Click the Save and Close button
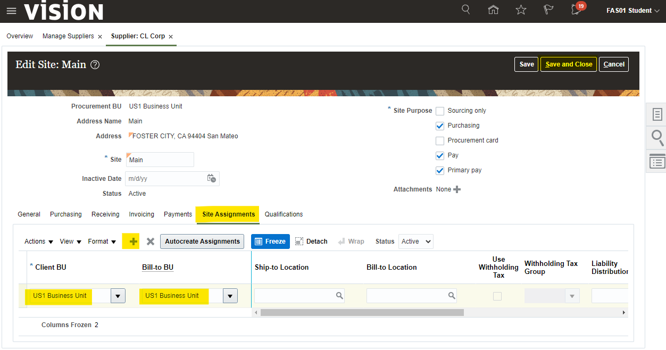666x350 pixels. pos(568,64)
